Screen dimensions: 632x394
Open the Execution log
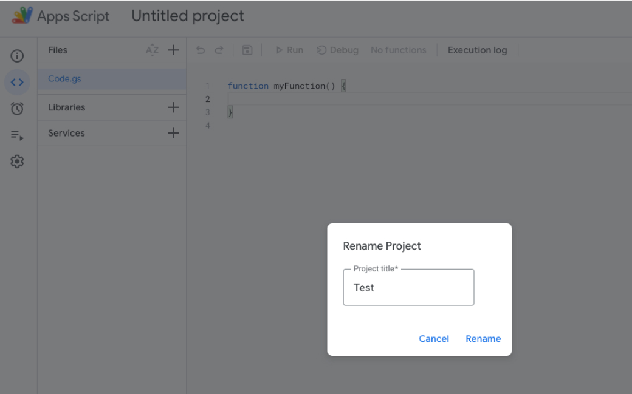[x=478, y=50]
